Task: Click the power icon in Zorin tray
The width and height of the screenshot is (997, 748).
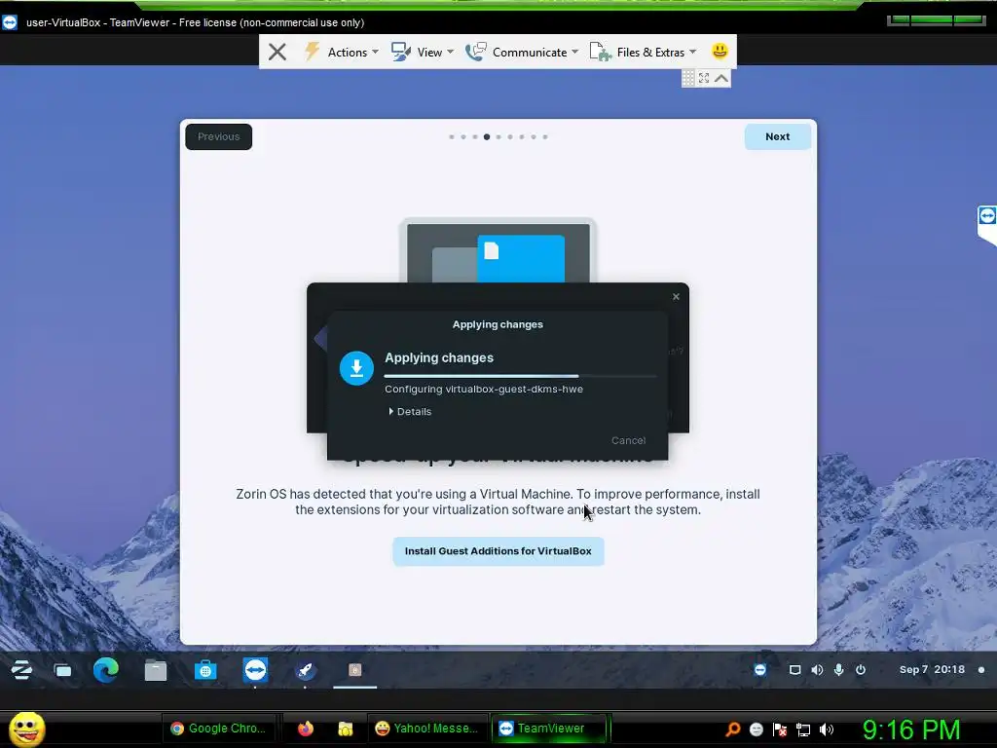Action: click(x=861, y=670)
